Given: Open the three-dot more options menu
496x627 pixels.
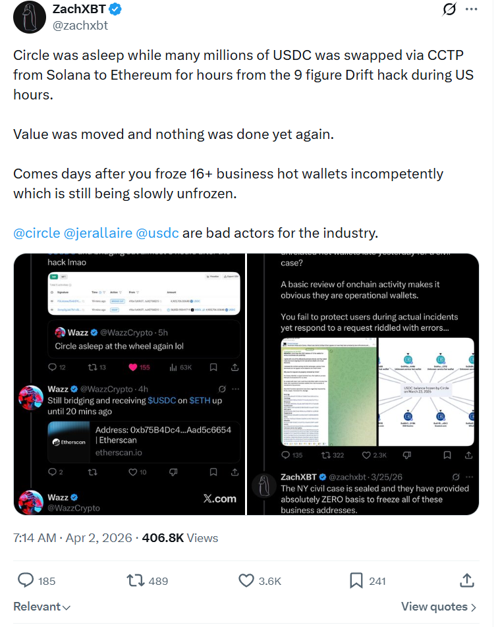Looking at the screenshot, I should [x=472, y=10].
